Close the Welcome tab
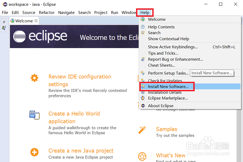This screenshot has height=162, width=243. click(36, 21)
